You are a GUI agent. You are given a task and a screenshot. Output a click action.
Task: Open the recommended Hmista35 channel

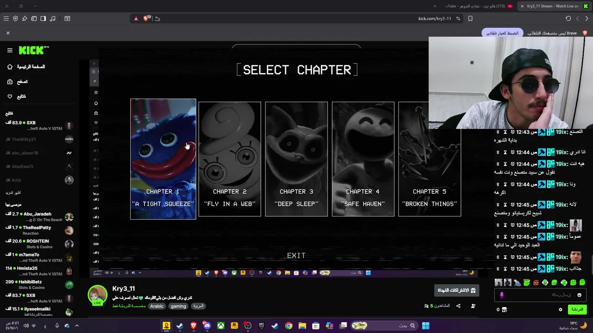click(39, 271)
